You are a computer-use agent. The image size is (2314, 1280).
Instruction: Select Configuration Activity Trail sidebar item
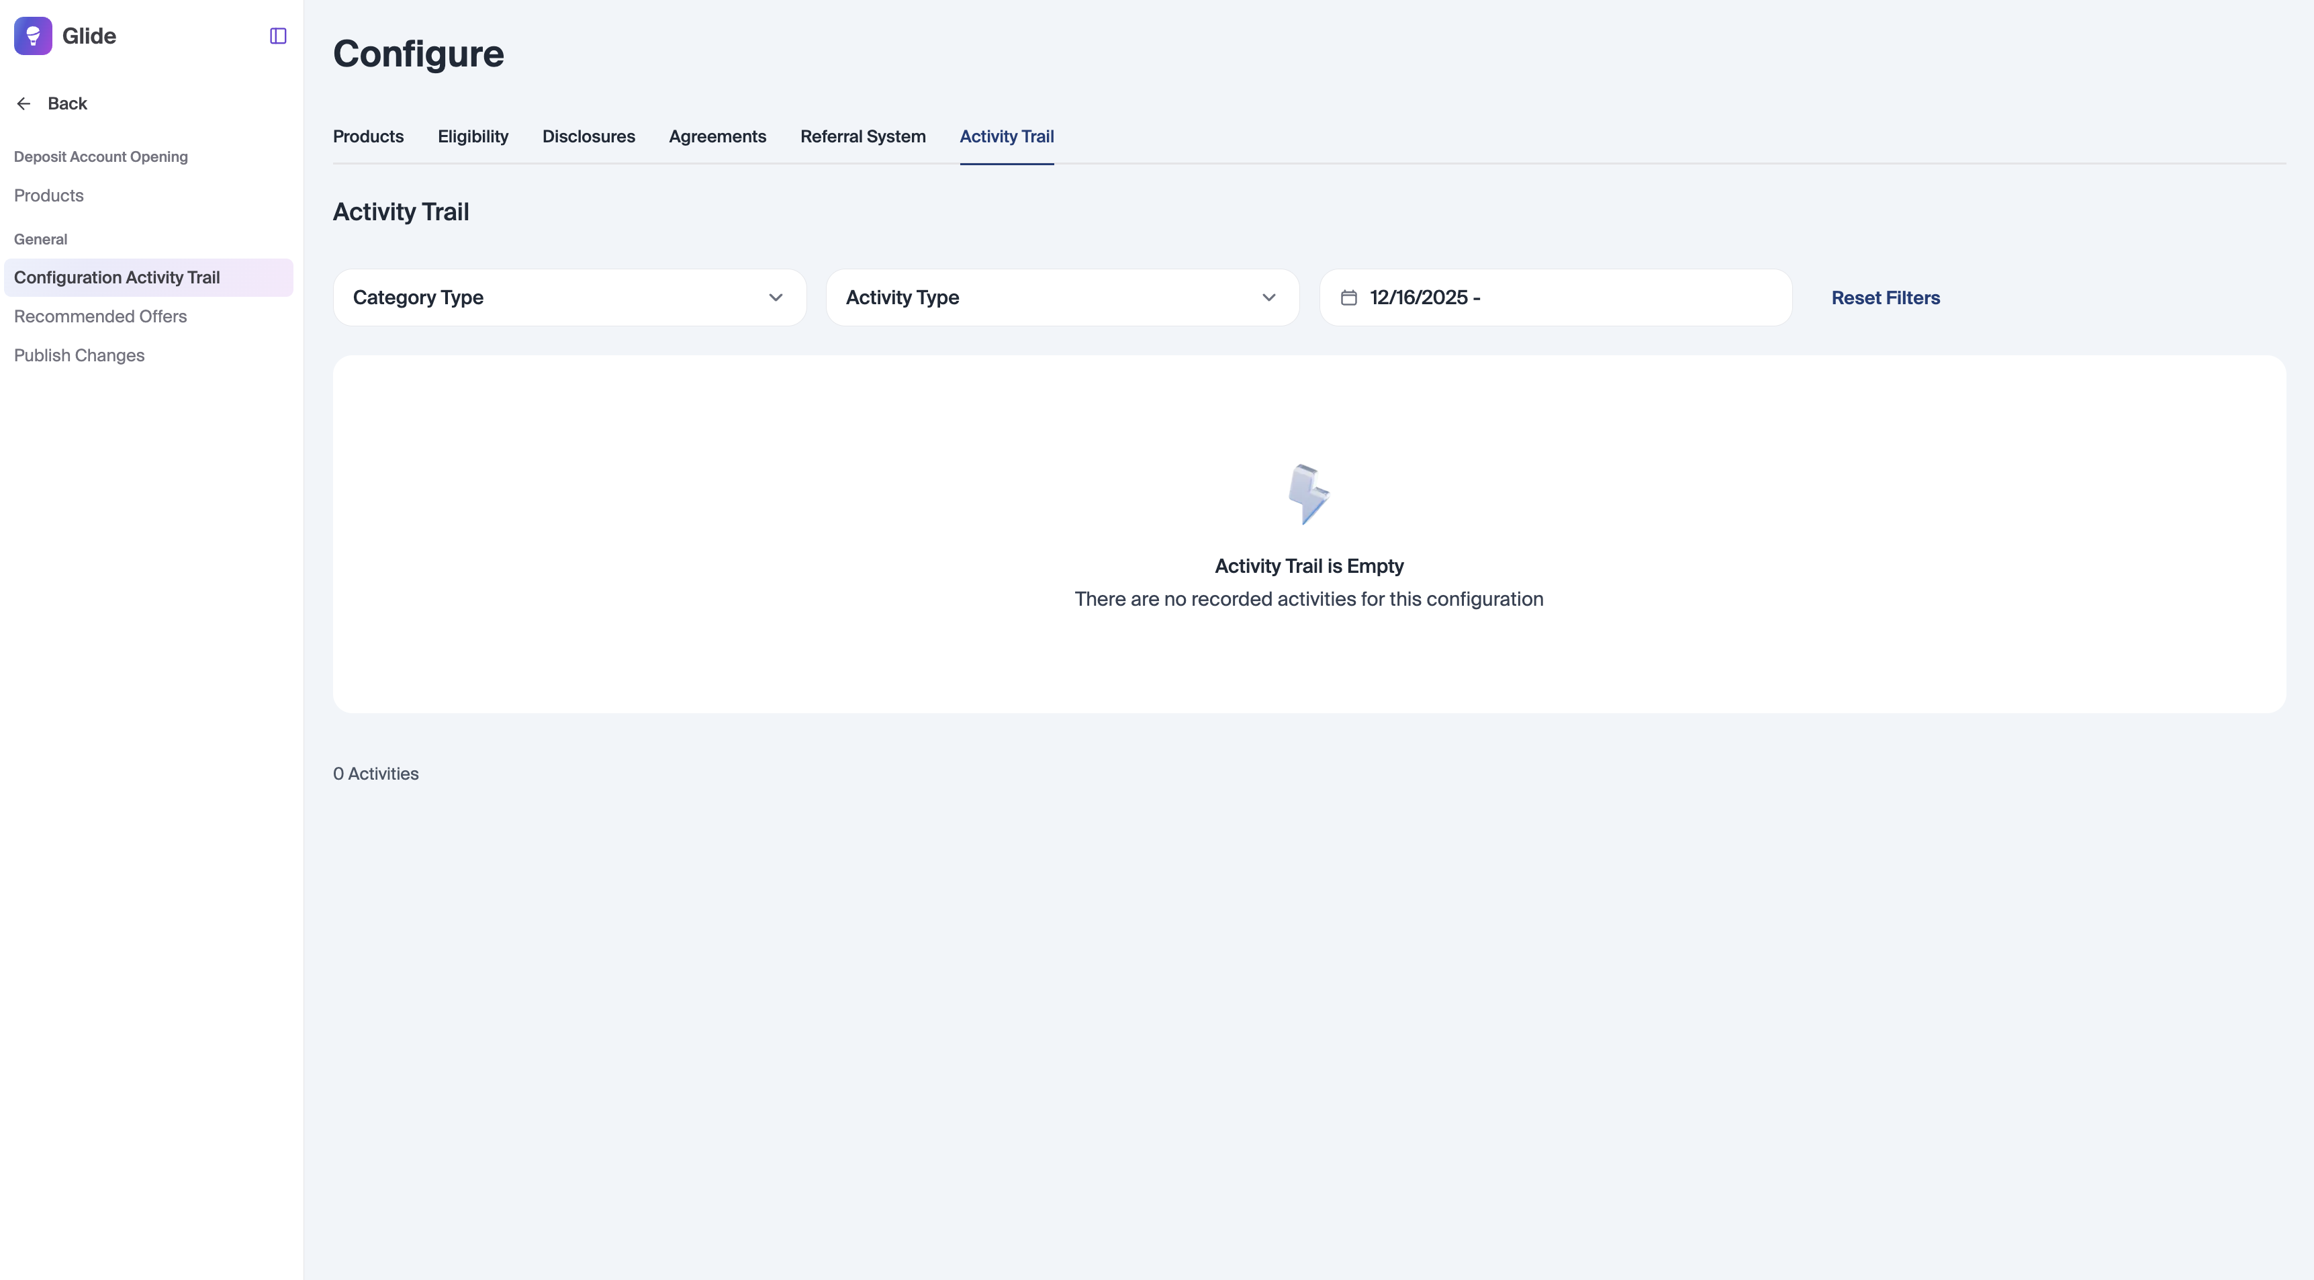click(x=117, y=277)
